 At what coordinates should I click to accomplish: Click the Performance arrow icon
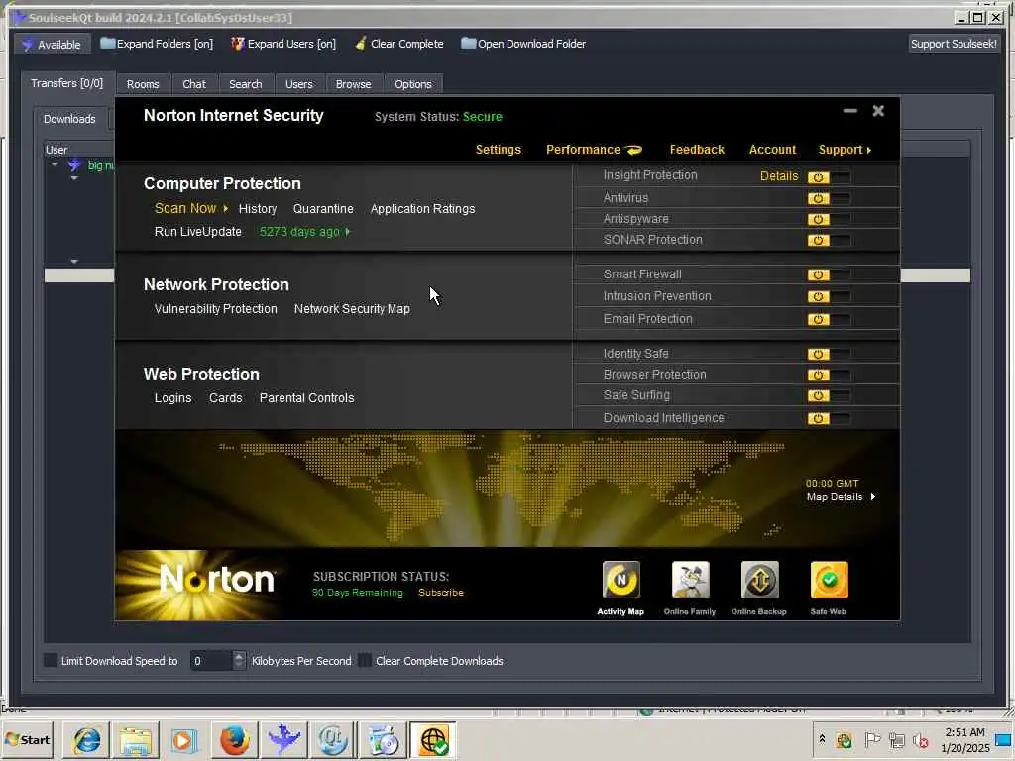[x=633, y=150]
